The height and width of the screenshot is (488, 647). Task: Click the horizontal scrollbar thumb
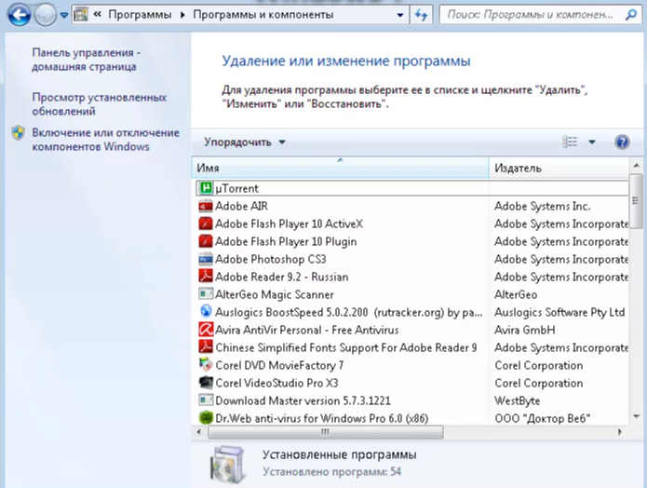point(326,432)
